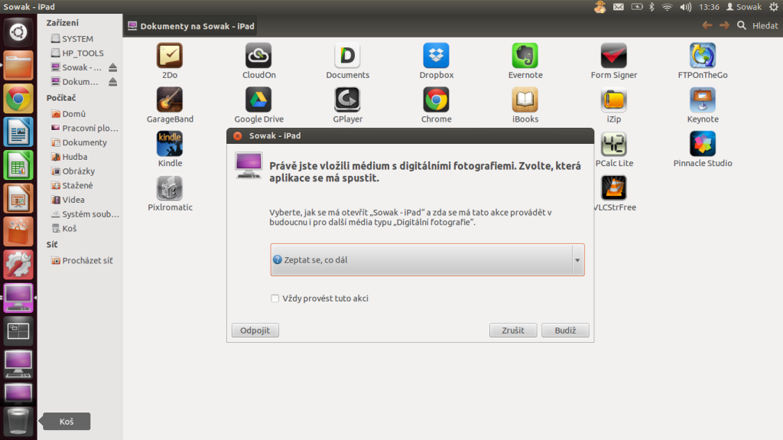Open Domů in the sidebar
The image size is (783, 440).
(68, 114)
